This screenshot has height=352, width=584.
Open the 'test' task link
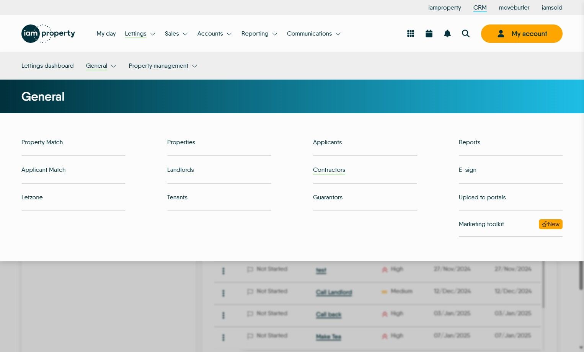321,270
